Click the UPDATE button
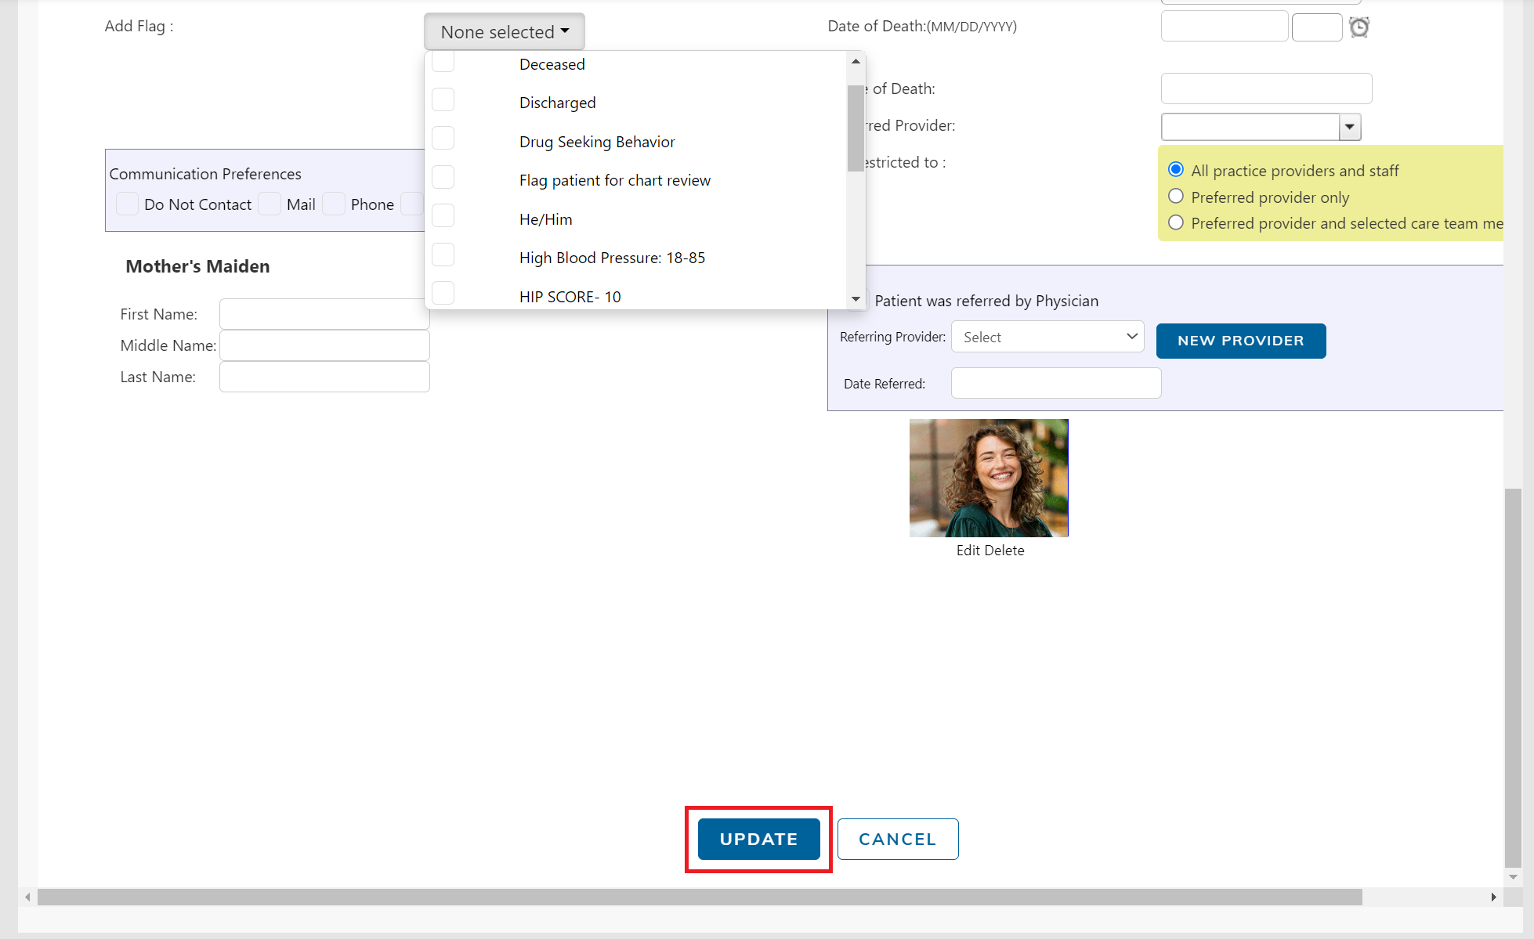Screen dimensions: 1534x939 (x=758, y=839)
